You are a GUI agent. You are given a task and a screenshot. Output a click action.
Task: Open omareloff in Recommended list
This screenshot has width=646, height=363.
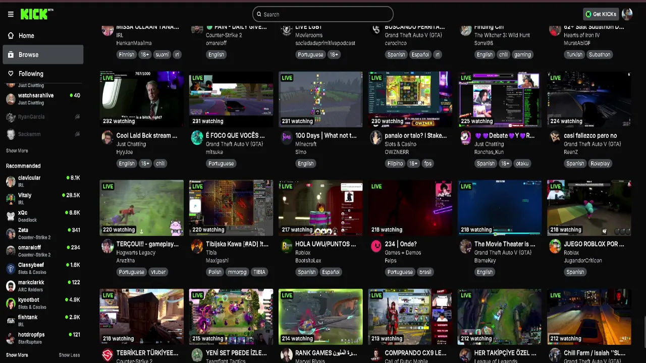click(43, 251)
